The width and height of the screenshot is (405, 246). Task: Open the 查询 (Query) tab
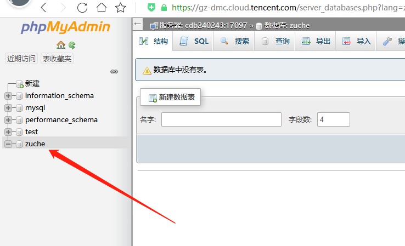[274, 41]
